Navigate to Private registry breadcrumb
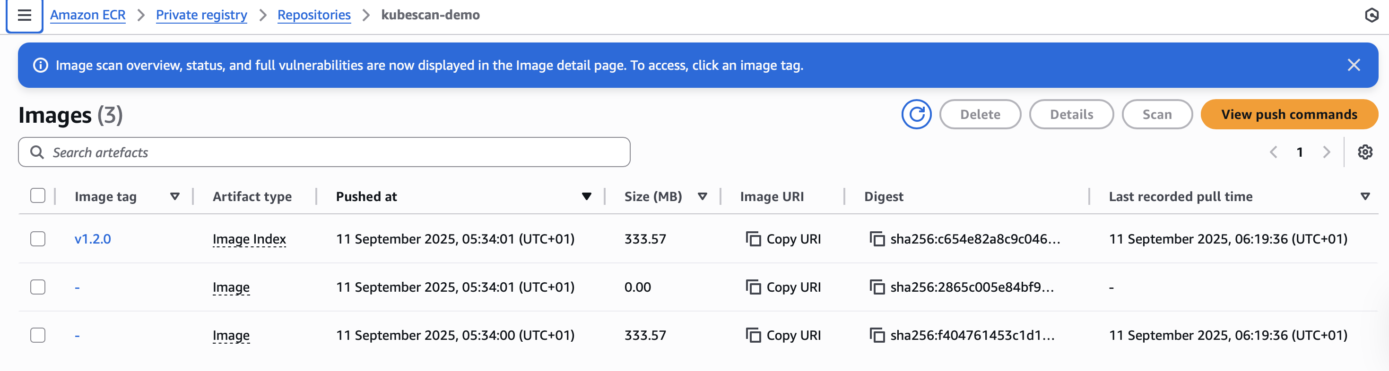The image size is (1389, 371). click(x=202, y=15)
